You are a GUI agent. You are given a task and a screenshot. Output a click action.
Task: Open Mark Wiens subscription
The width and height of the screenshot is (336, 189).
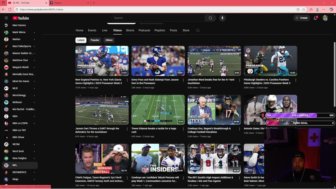click(20, 32)
